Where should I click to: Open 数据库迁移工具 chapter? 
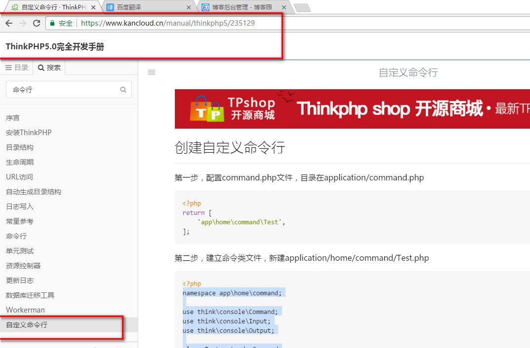pyautogui.click(x=30, y=295)
